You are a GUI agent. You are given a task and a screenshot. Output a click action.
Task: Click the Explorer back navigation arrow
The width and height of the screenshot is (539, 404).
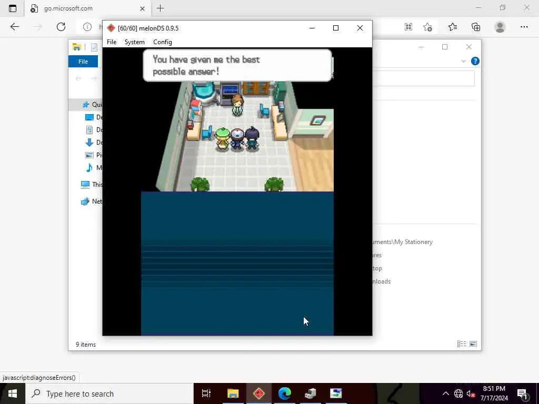[79, 79]
